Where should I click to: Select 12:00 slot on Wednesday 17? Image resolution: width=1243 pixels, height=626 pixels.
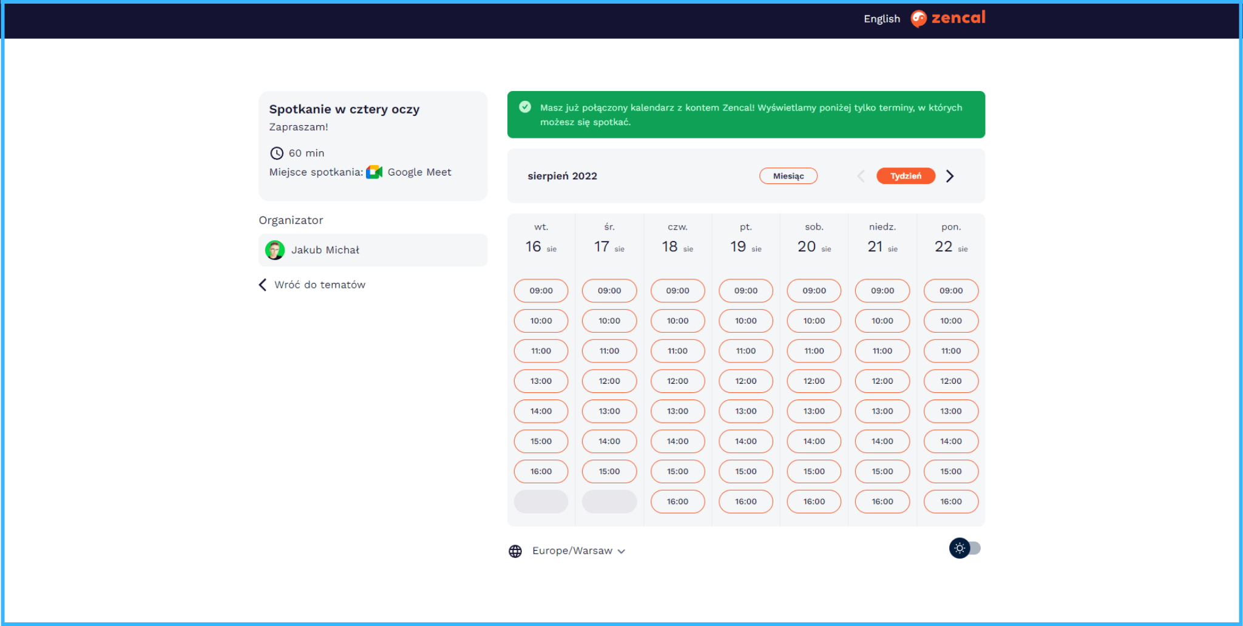point(609,381)
